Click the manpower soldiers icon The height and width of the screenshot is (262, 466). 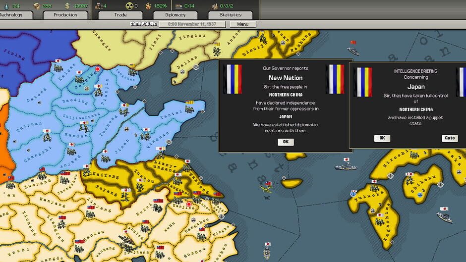98,6
